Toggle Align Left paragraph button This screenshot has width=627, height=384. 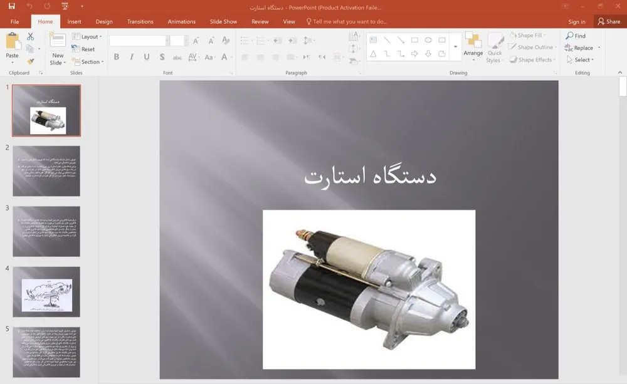pyautogui.click(x=245, y=57)
